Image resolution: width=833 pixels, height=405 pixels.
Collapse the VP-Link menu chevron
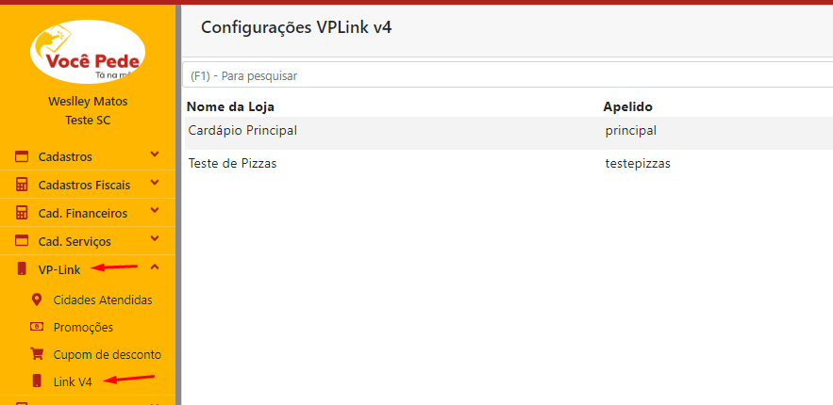point(155,268)
